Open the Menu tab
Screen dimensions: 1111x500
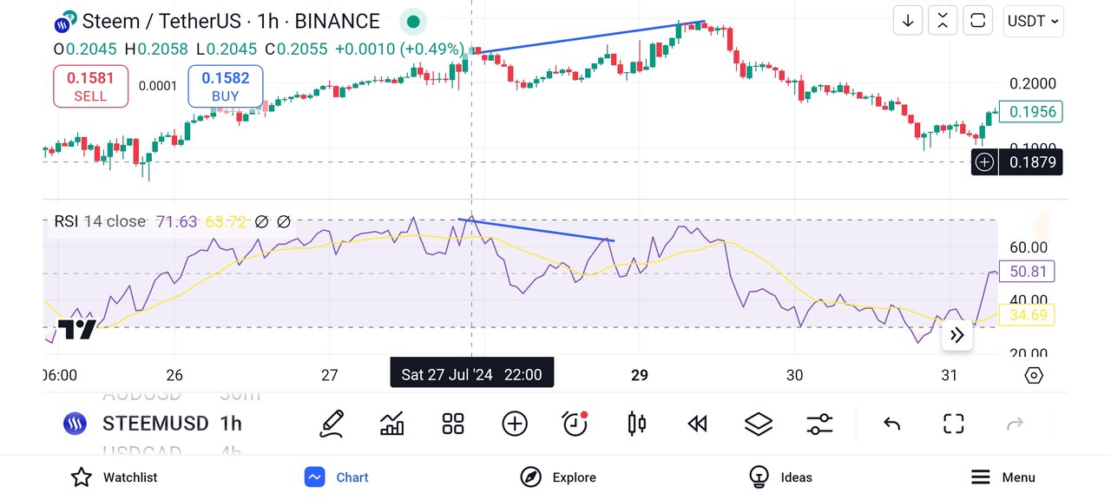[1003, 477]
